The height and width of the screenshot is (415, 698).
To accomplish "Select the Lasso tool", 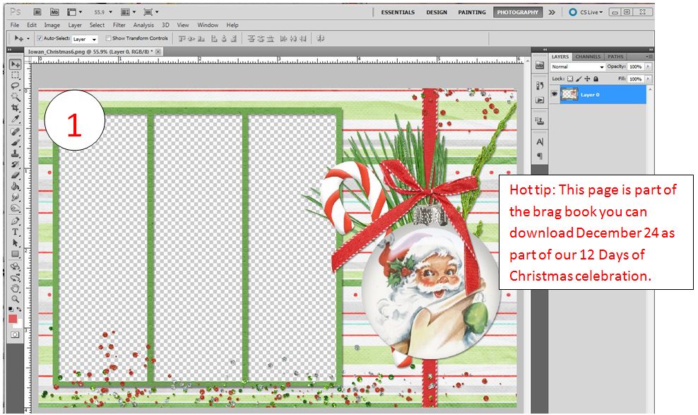I will (x=15, y=86).
